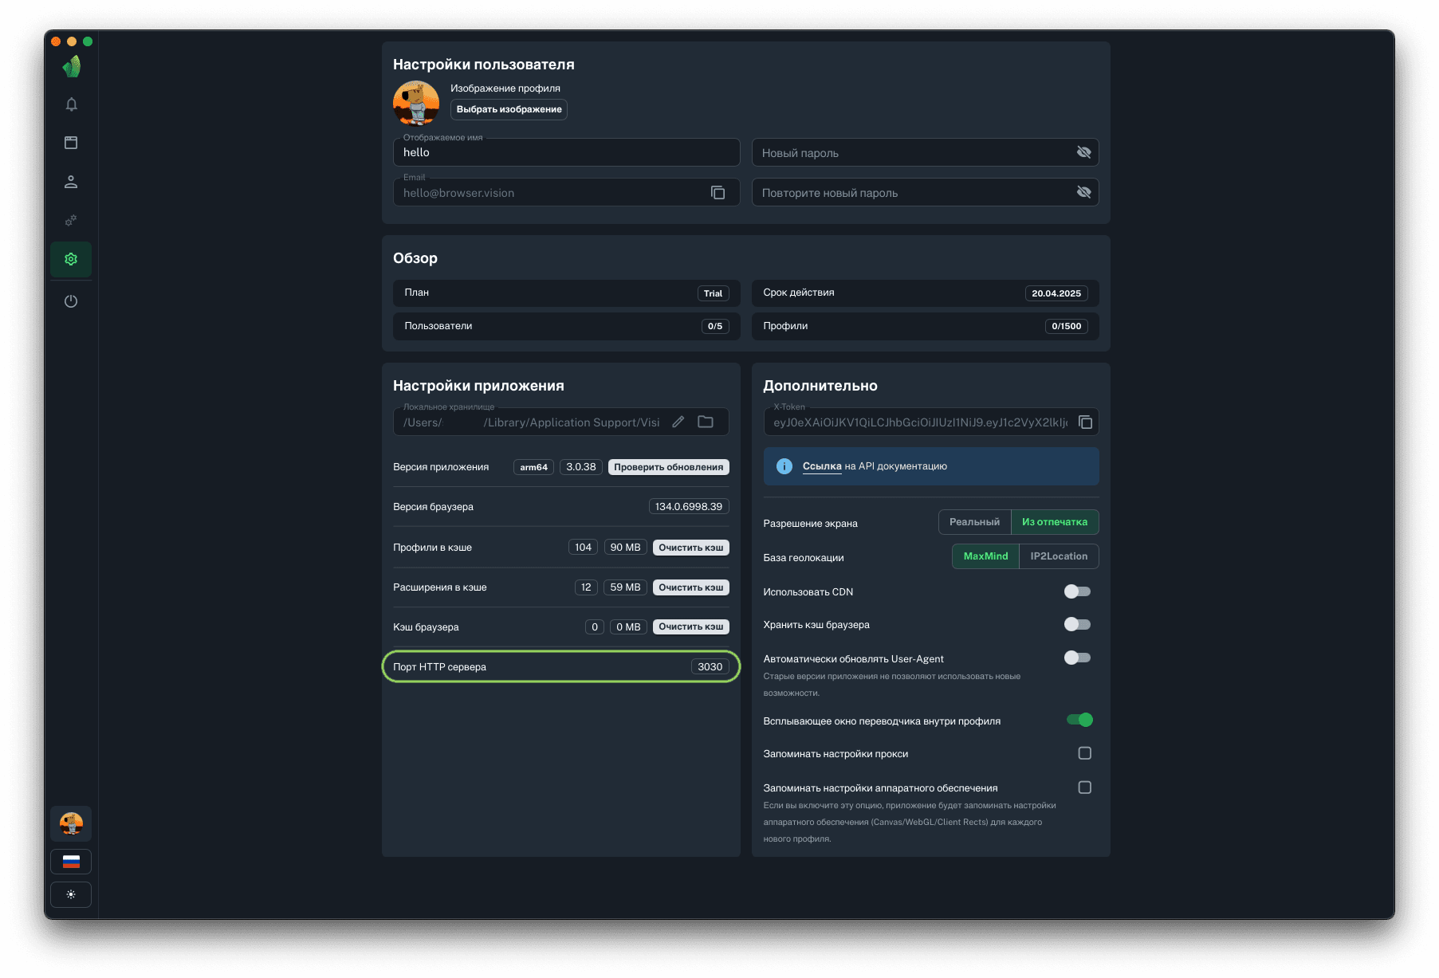Click Проверить обновления button
The image size is (1439, 978).
pyautogui.click(x=668, y=467)
